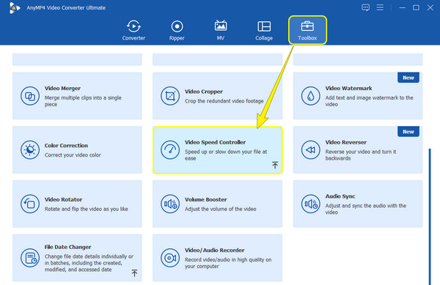Open the Converter tab
This screenshot has height=285, width=440.
133,30
